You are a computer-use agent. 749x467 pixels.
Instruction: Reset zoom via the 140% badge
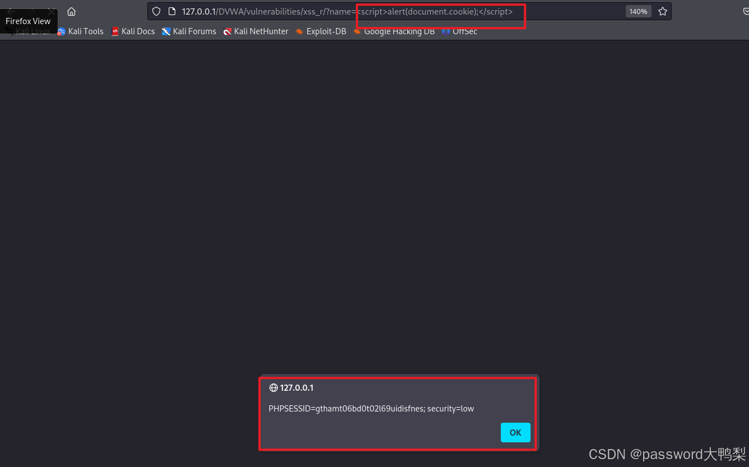pos(638,11)
